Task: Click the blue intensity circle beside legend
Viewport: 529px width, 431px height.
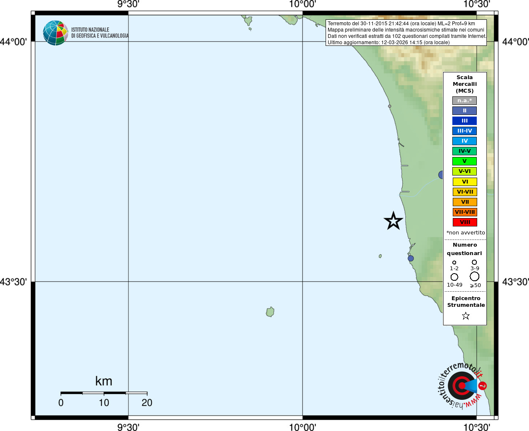Action: pos(441,175)
